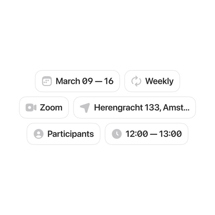Click the video camera icon

[31, 107]
